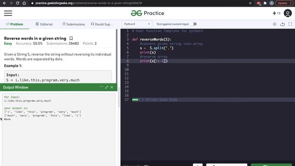Toggle Test against custom input switch
The width and height of the screenshot is (295, 166).
[195, 24]
